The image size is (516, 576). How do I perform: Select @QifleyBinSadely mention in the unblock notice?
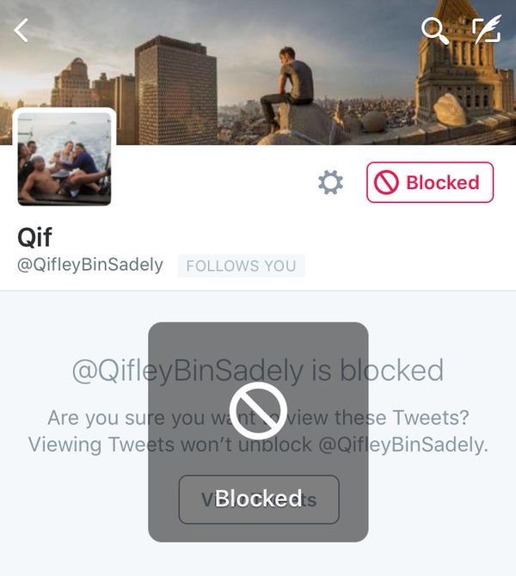coord(403,444)
